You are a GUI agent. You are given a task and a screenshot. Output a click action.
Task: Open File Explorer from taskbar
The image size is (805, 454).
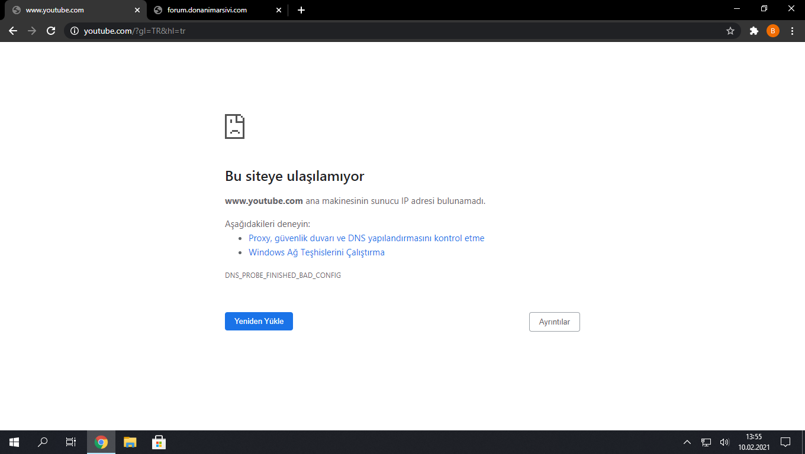coord(130,442)
